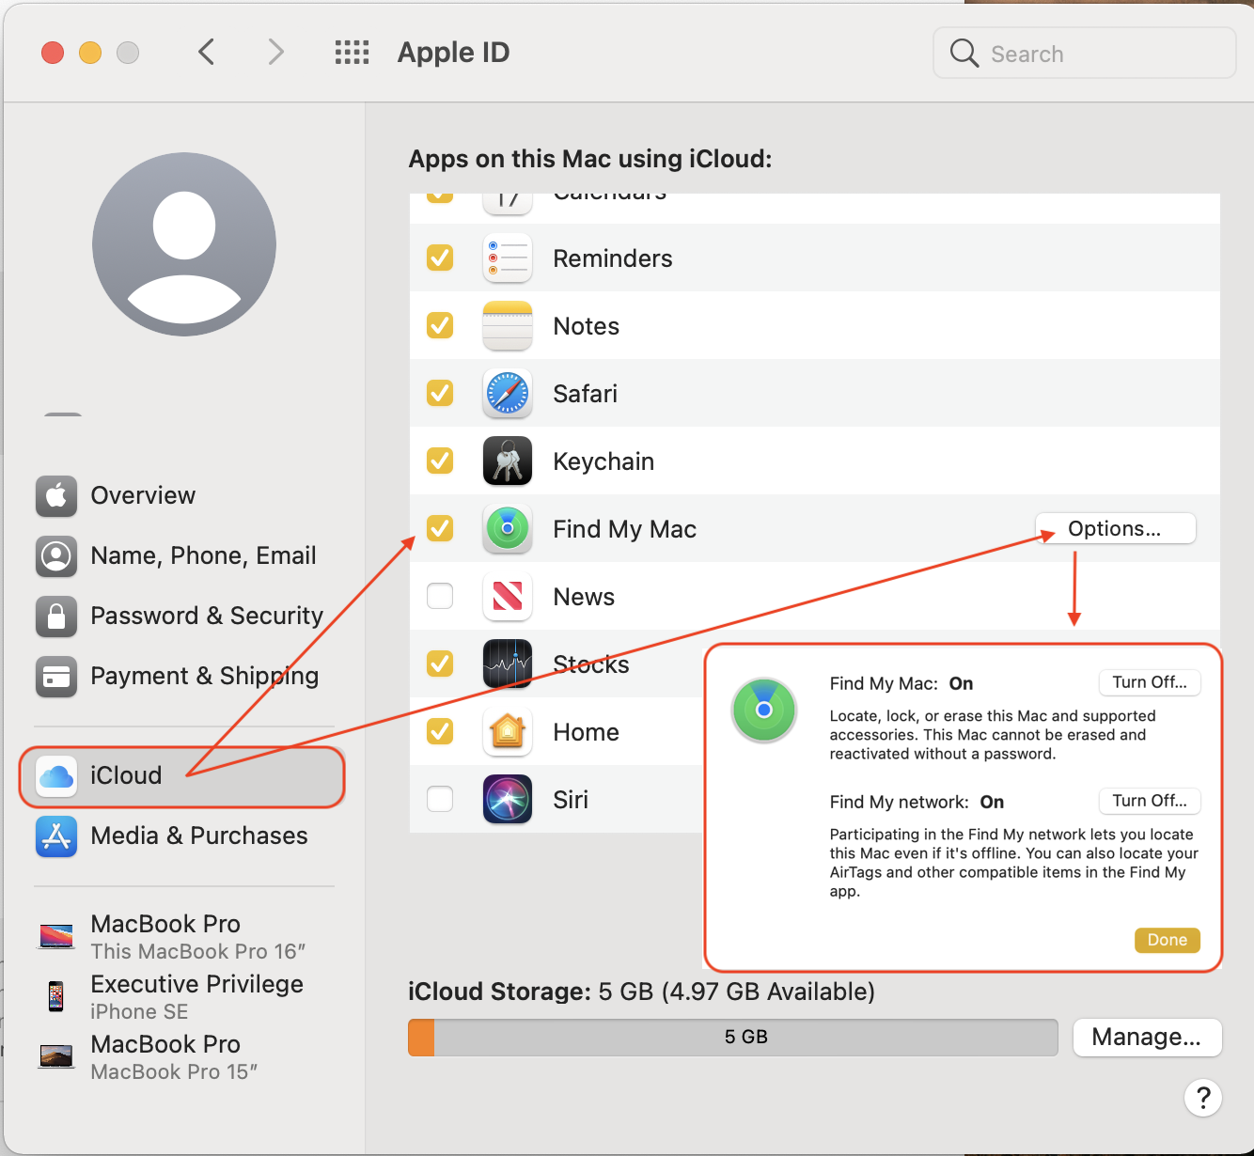Screen dimensions: 1254x1156
Task: Turn off Find My network
Action: 1150,801
